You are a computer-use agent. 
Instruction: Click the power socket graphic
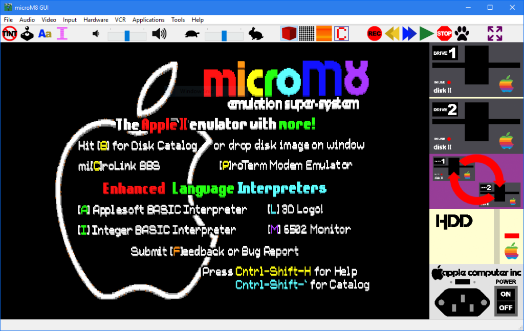462,302
